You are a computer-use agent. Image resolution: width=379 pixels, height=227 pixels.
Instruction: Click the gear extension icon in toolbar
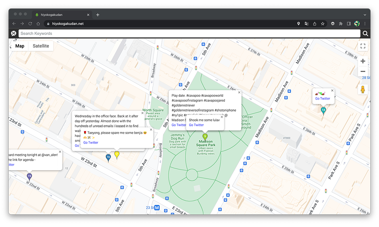click(333, 24)
